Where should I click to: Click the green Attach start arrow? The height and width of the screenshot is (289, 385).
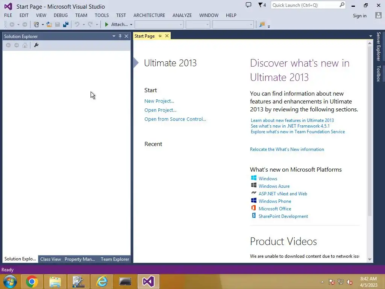pos(106,24)
